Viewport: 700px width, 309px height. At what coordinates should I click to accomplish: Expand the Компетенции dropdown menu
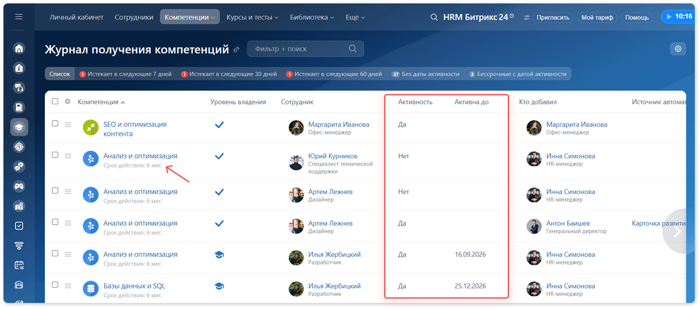(190, 17)
